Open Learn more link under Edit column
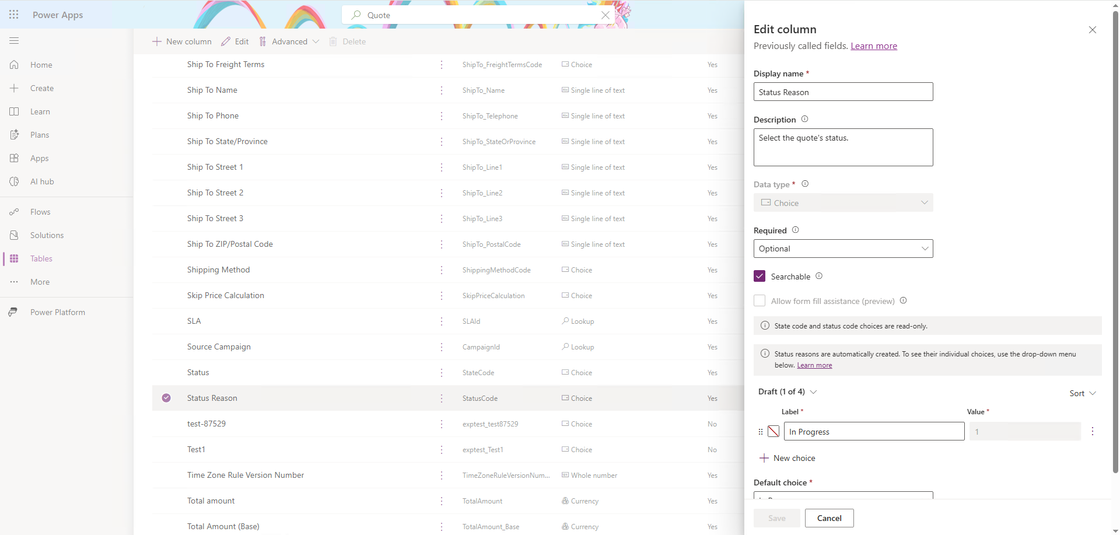 point(874,46)
